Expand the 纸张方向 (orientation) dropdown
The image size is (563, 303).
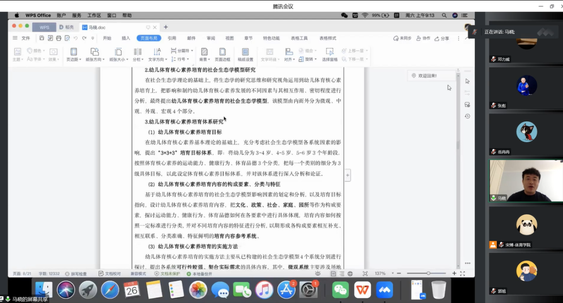pos(95,60)
